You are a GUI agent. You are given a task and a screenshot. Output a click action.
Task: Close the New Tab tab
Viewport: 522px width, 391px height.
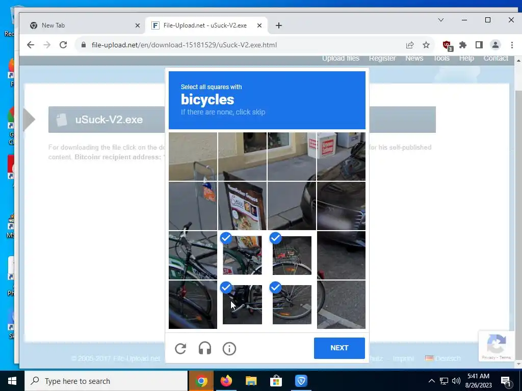point(138,25)
